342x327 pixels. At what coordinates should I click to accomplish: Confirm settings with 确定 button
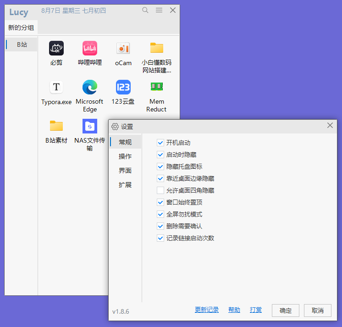pos(285,310)
